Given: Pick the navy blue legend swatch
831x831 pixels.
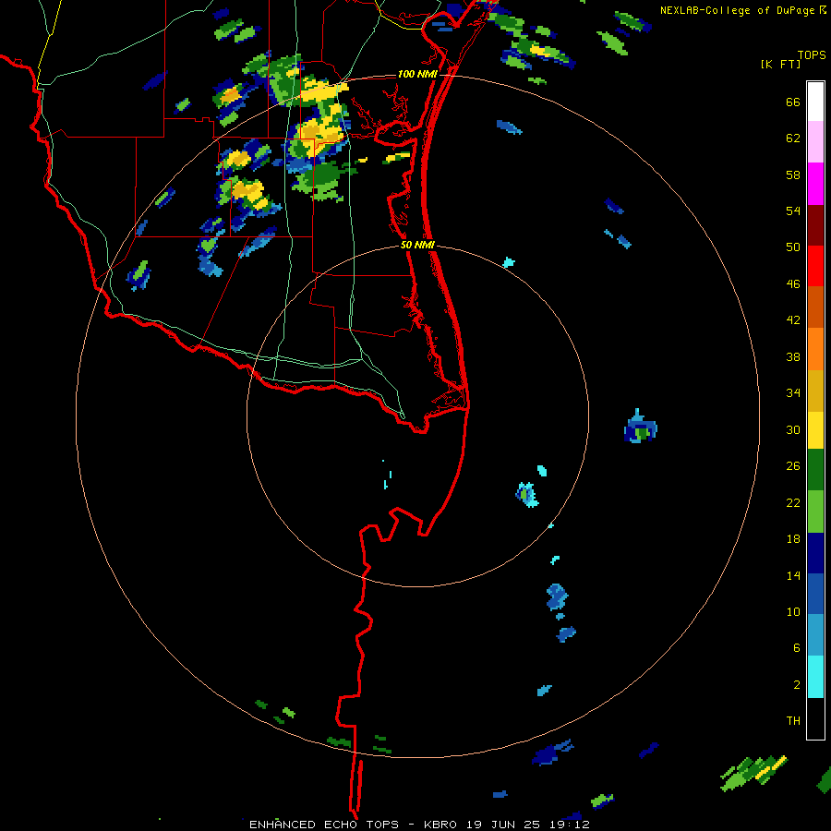Looking at the screenshot, I should click(815, 553).
